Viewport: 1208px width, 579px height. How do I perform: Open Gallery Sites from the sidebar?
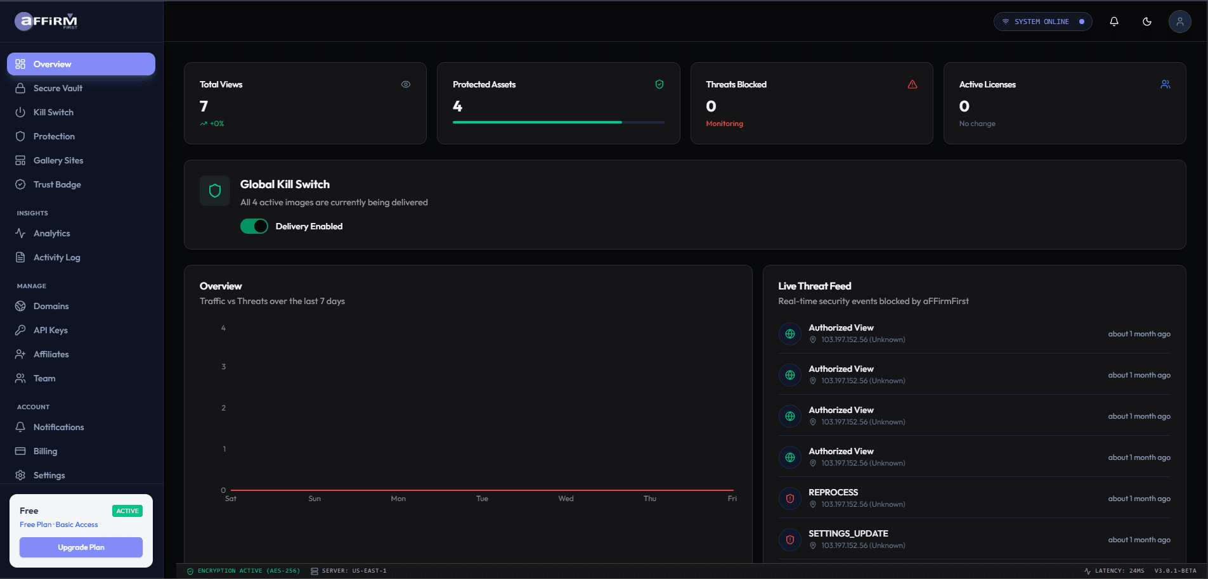[60, 160]
